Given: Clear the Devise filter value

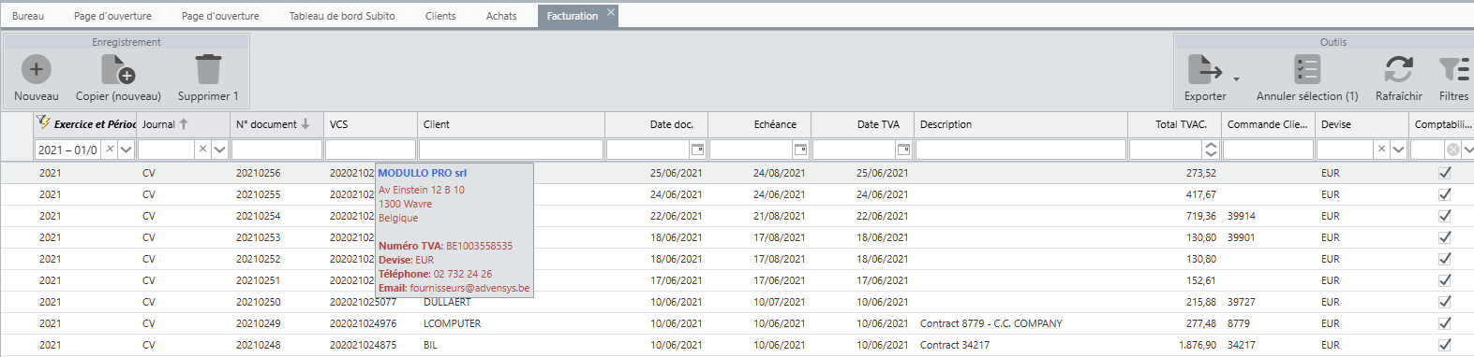Looking at the screenshot, I should (x=1381, y=150).
